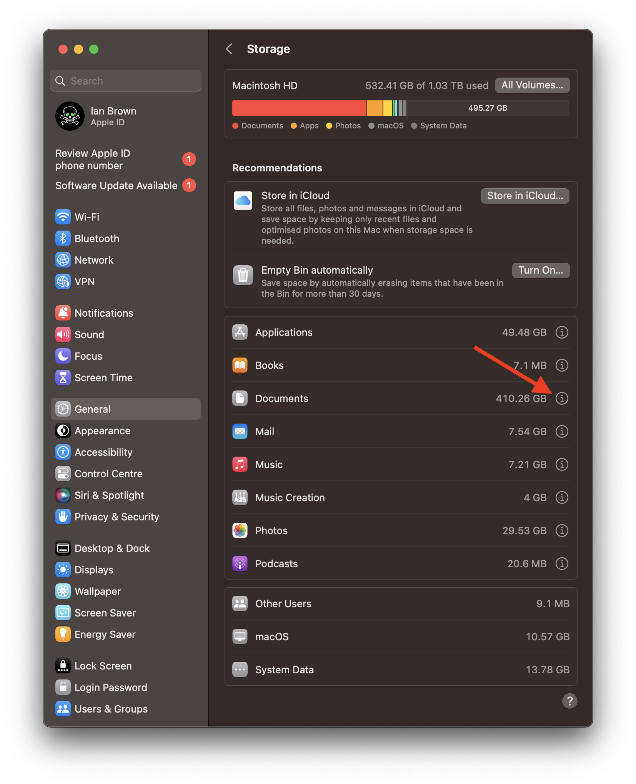The image size is (636, 784).
Task: Click the Podcasts row icon
Action: [240, 564]
